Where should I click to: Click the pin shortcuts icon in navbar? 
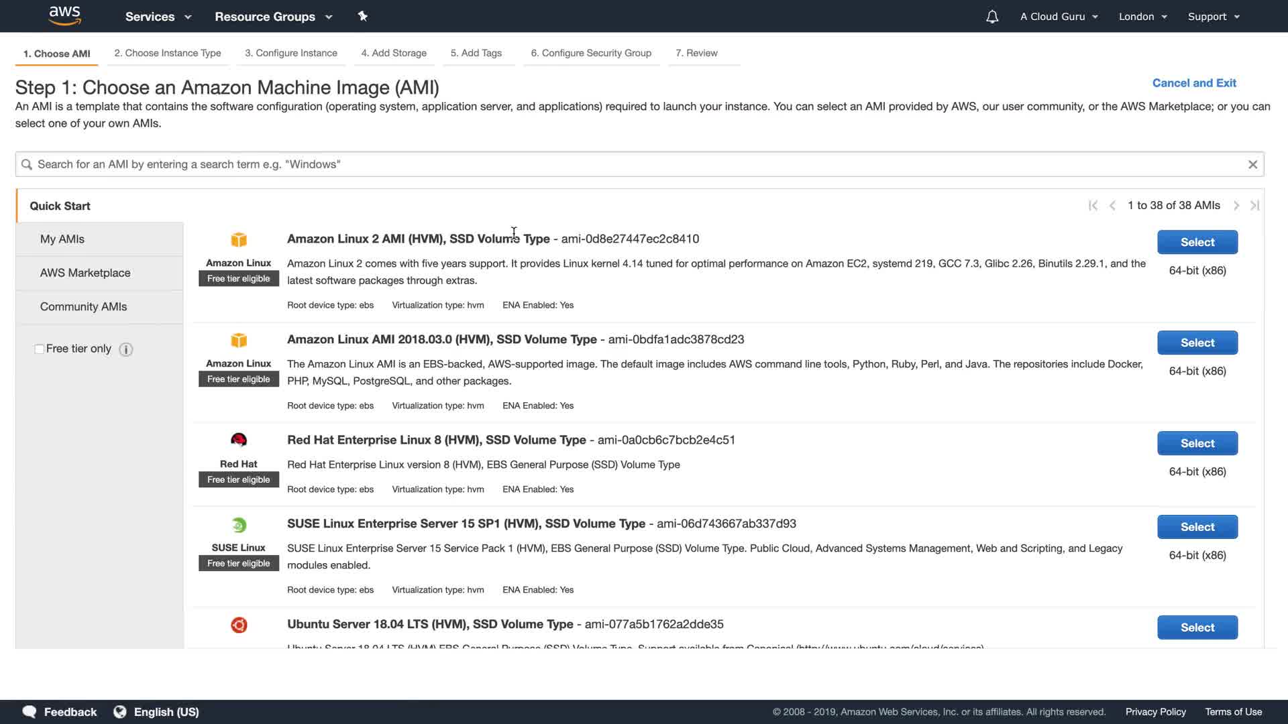363,16
